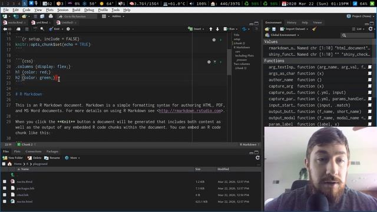Switch to the Connections tab

point(34,151)
